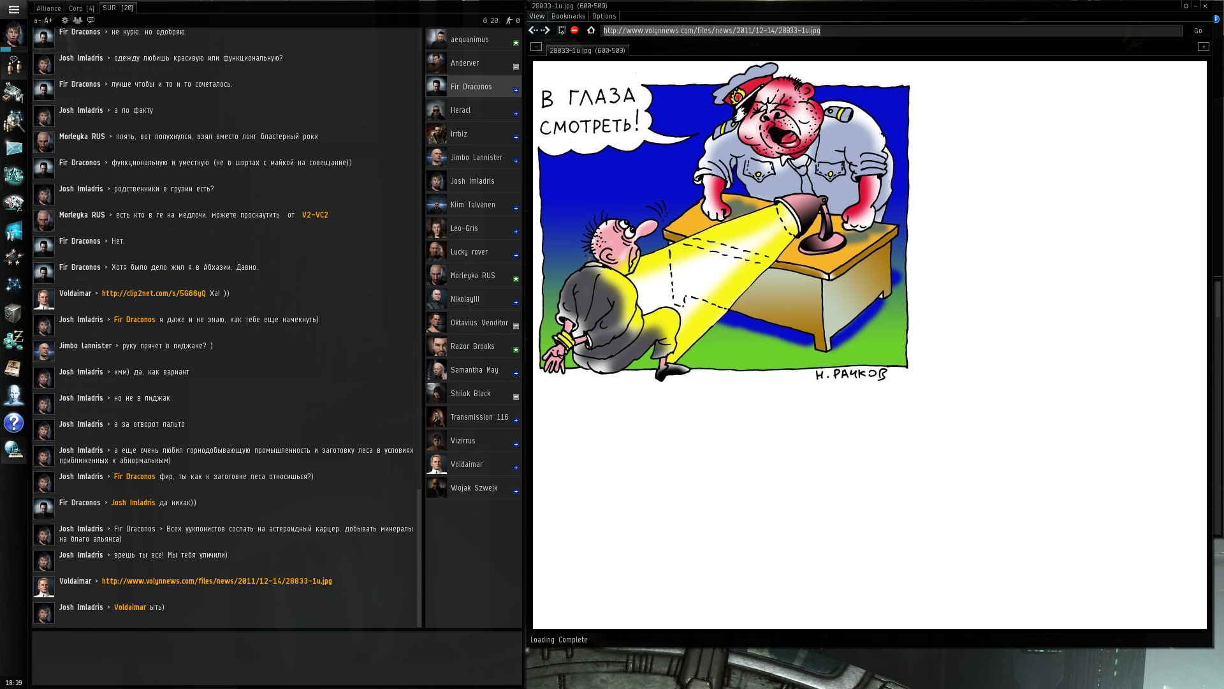Click the browser URL address field
1224x689 pixels.
891,31
